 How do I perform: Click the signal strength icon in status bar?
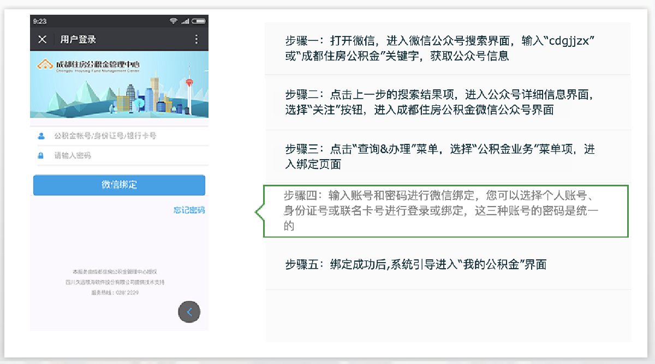tap(186, 21)
